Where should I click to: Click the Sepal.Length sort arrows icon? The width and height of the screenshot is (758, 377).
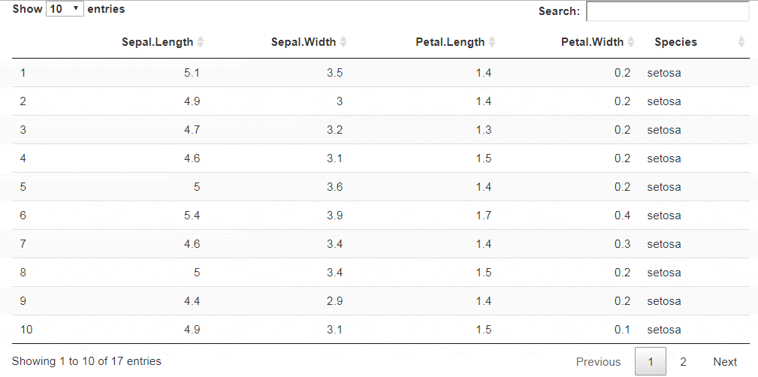click(x=200, y=42)
